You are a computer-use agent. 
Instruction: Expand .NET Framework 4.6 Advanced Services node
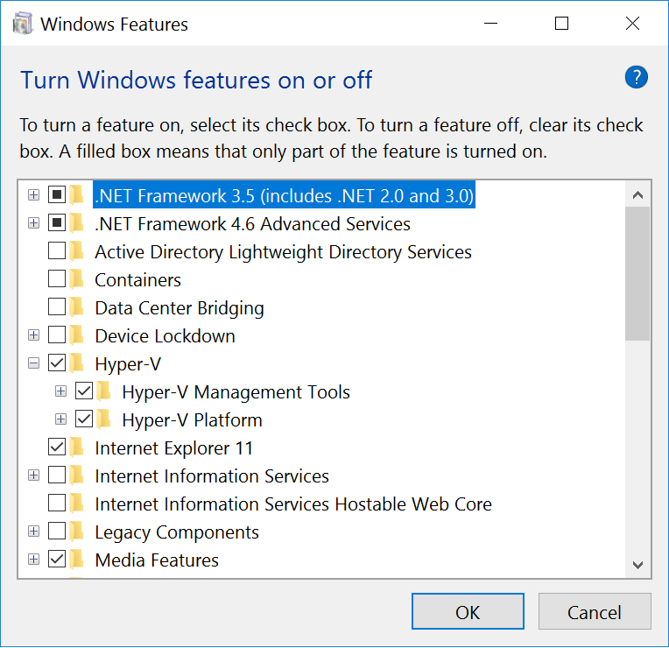pos(33,223)
